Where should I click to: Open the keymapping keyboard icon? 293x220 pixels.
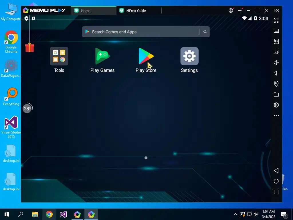coord(276,31)
